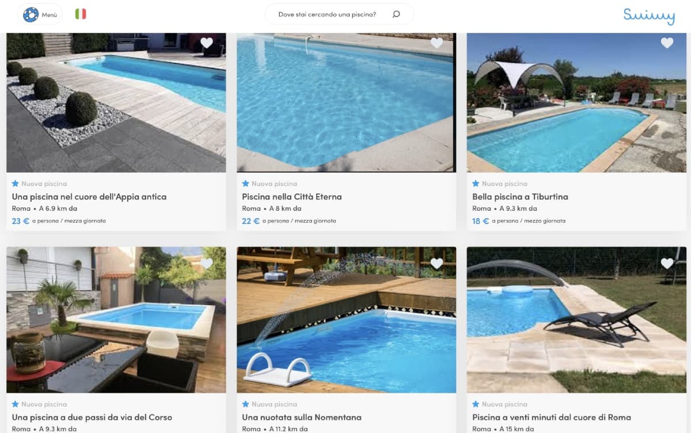Open 'Piscina a venti minuti dal cuore di Roma'
The width and height of the screenshot is (691, 433).
[552, 417]
